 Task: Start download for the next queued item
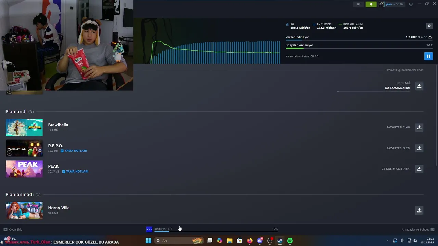point(419,86)
